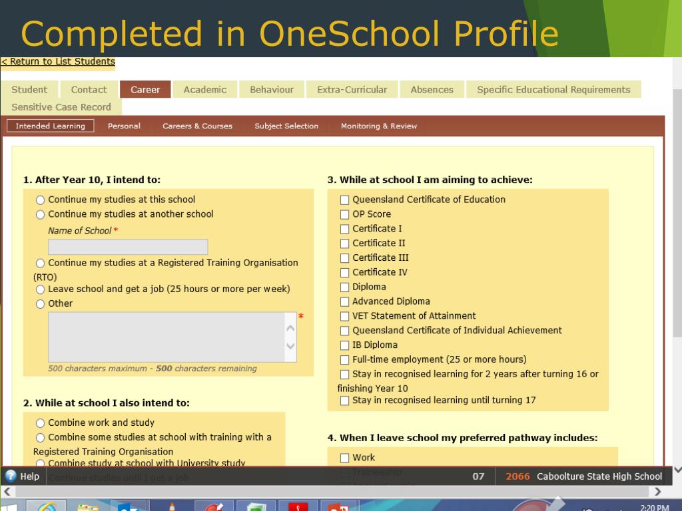Open the Student tab

click(29, 90)
